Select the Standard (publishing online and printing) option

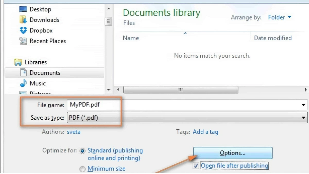(x=82, y=150)
